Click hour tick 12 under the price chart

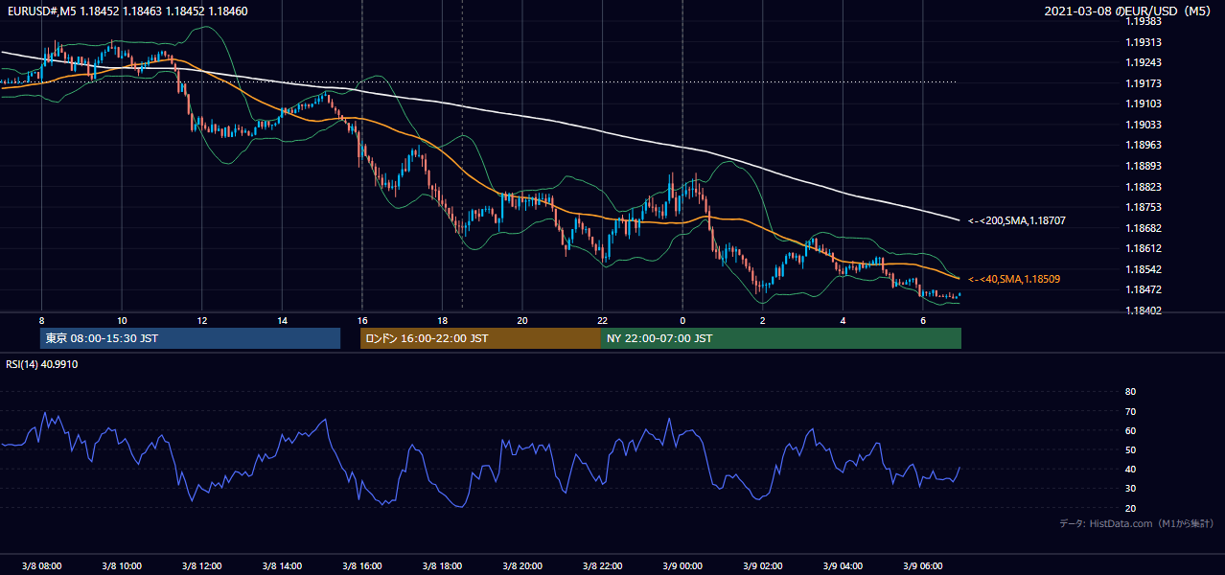click(201, 320)
